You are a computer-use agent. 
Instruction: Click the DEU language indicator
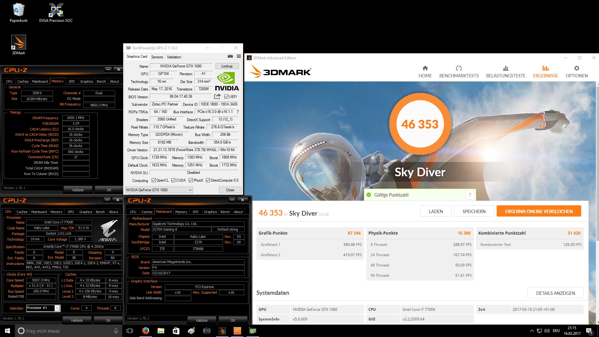[x=556, y=331]
